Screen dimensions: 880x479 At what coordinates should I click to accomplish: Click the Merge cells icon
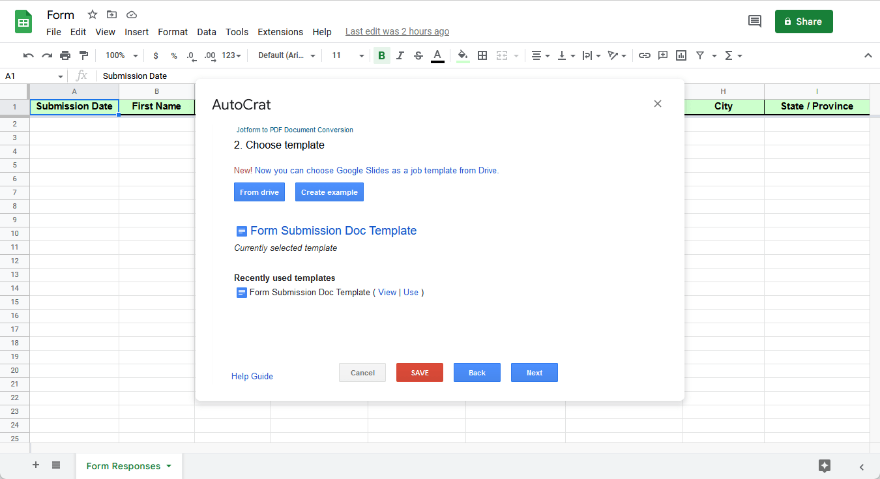501,55
